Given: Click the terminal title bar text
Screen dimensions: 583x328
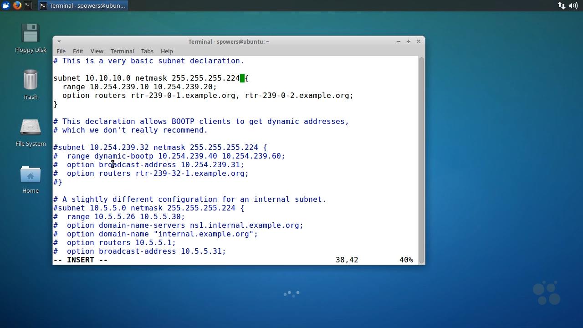Looking at the screenshot, I should (229, 41).
